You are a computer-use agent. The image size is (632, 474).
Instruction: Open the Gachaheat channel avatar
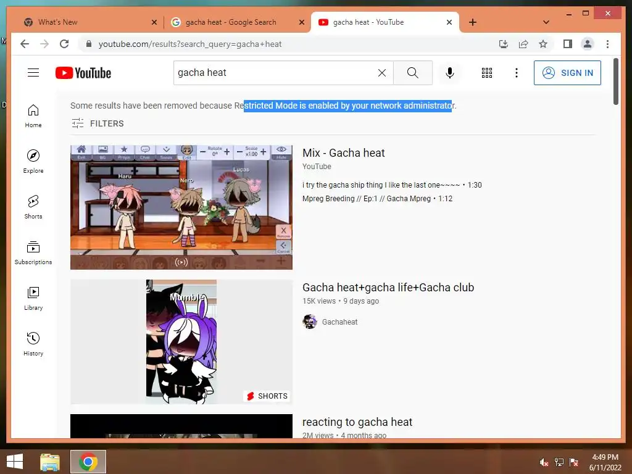pyautogui.click(x=310, y=322)
